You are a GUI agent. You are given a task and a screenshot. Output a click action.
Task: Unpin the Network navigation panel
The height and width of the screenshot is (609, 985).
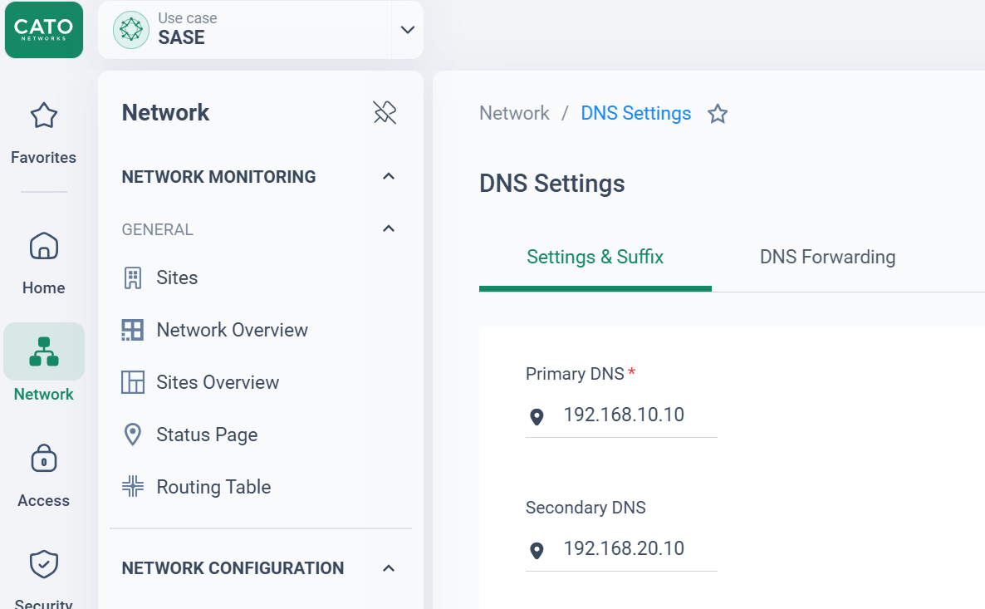[x=385, y=112]
